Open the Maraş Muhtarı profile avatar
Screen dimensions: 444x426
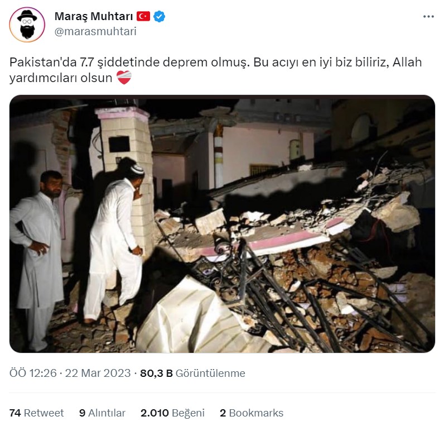click(27, 25)
